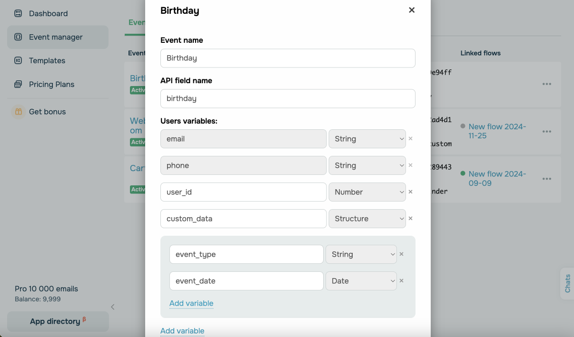Image resolution: width=574 pixels, height=337 pixels.
Task: Click the Get bonus gift icon
Action: tap(18, 112)
